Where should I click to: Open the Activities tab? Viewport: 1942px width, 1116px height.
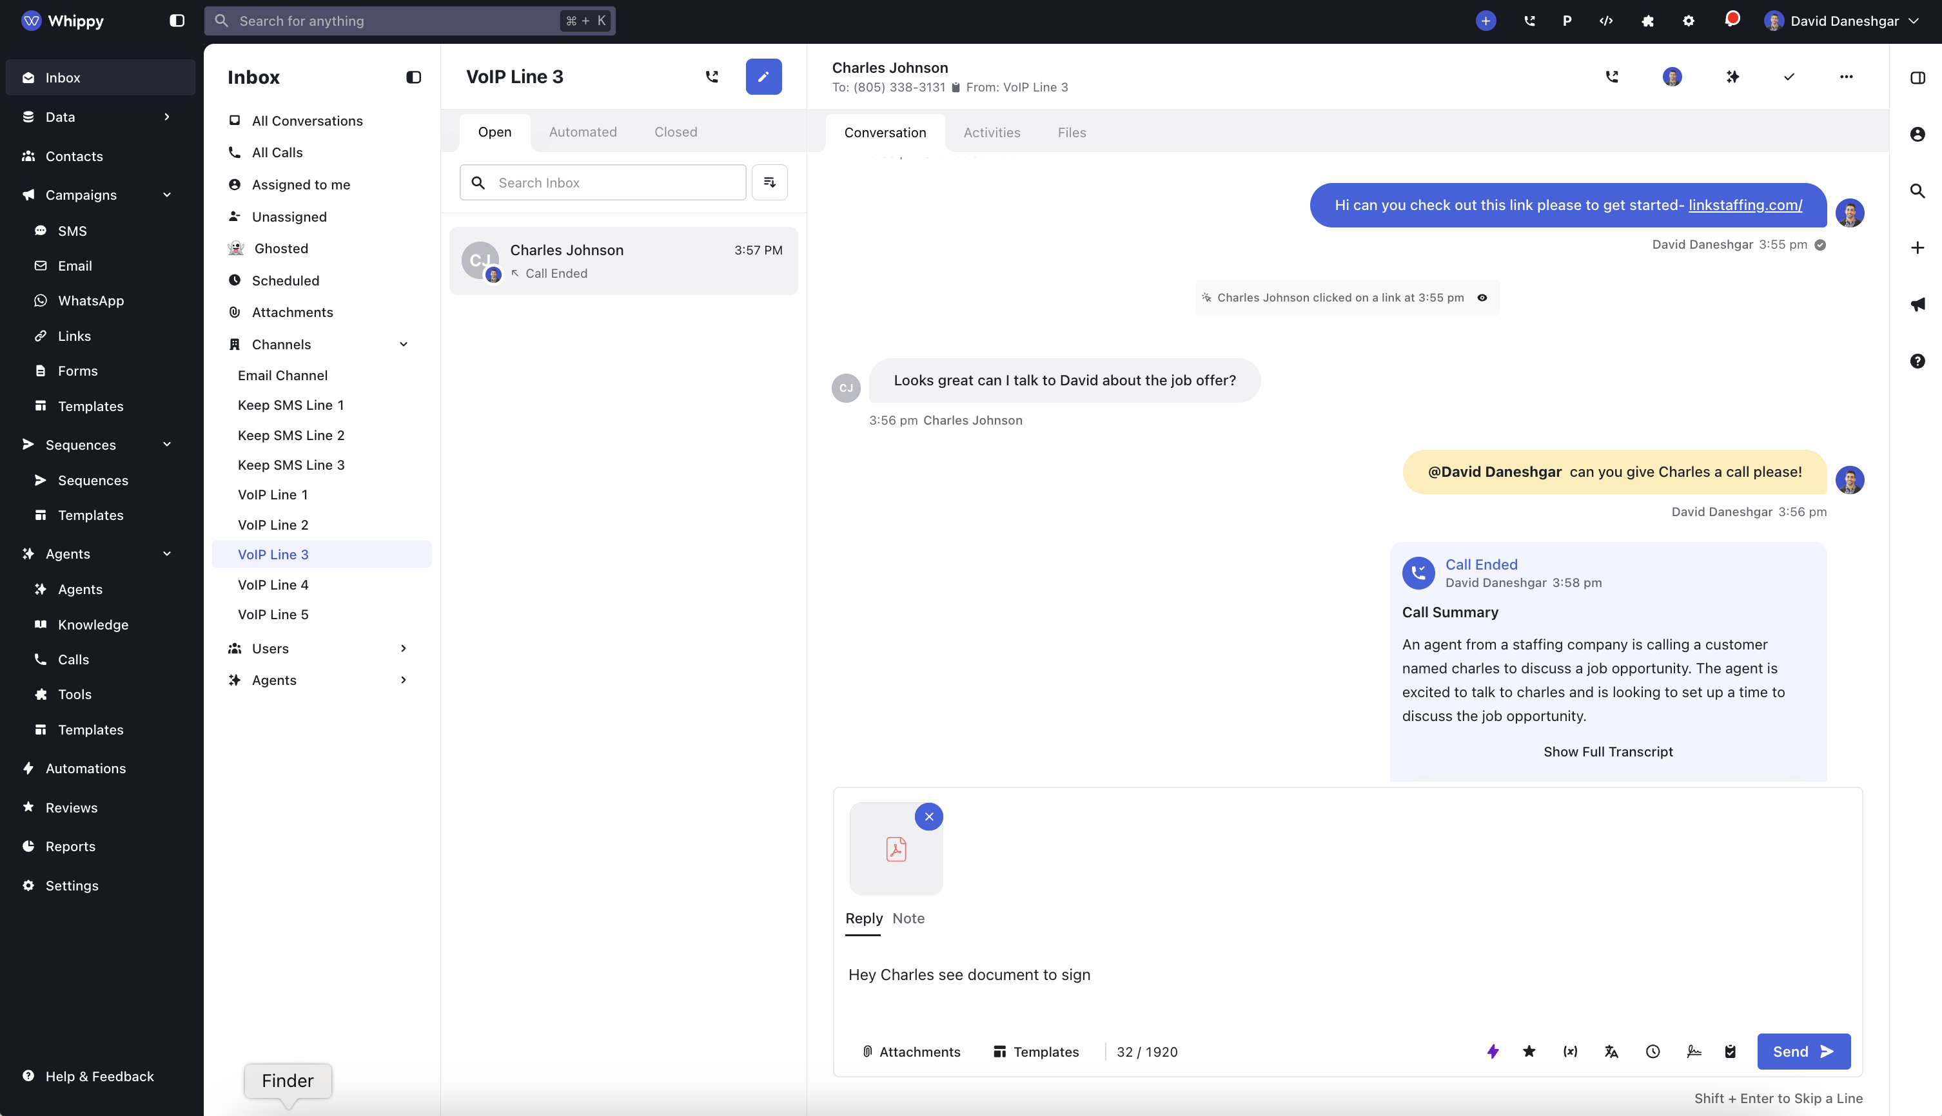coord(991,133)
